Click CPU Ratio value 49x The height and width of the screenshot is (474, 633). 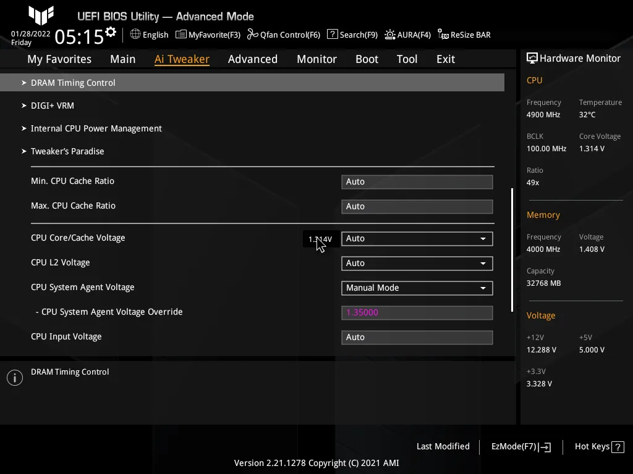click(x=533, y=183)
